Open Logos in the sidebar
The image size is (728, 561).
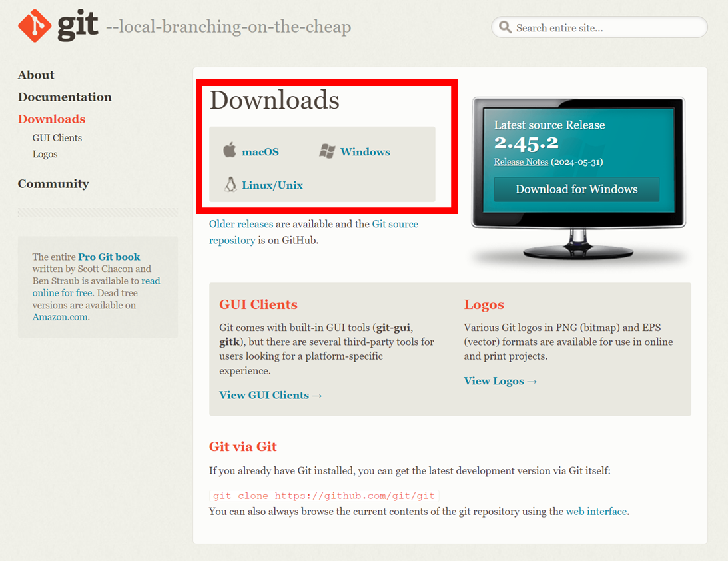pos(45,154)
